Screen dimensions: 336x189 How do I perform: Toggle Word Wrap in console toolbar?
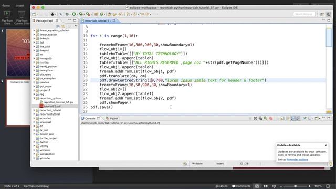pyautogui.click(x=288, y=118)
